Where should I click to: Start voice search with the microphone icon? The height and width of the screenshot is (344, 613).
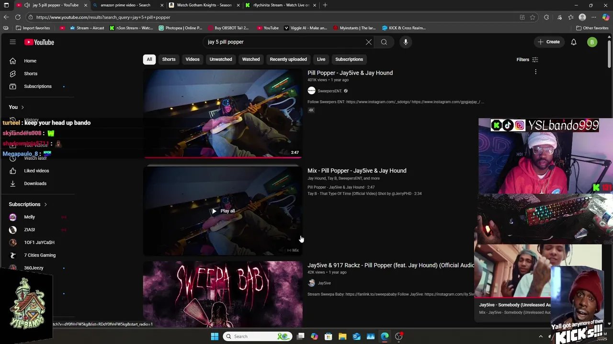pos(406,42)
